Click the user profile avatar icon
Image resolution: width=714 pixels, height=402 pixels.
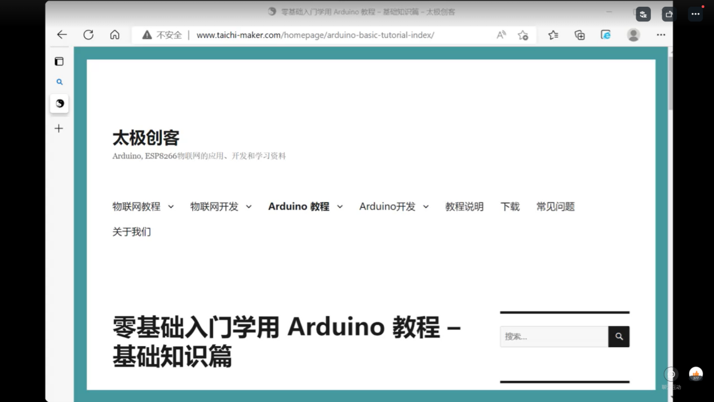tap(633, 35)
